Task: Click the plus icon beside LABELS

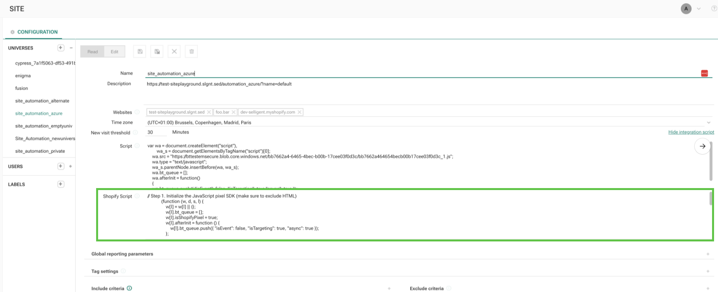Action: pyautogui.click(x=61, y=184)
